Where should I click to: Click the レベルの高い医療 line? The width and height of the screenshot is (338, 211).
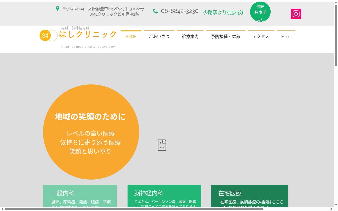91,133
